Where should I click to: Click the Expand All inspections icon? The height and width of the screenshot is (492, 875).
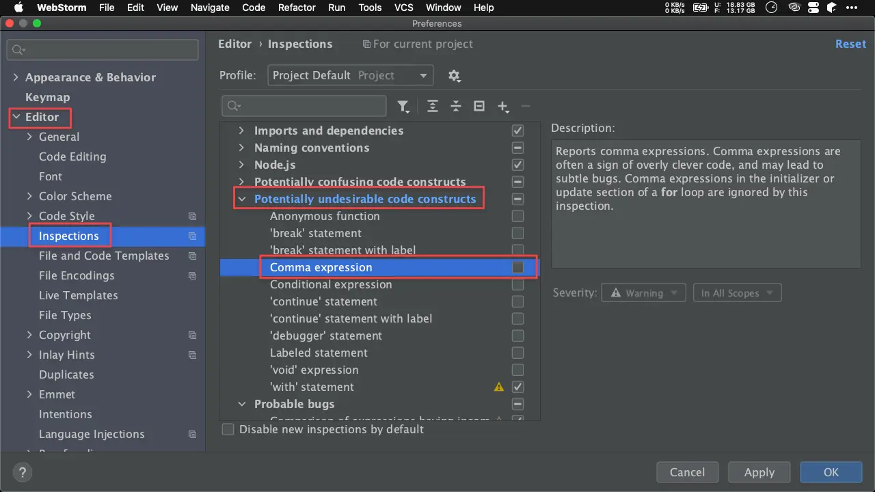pyautogui.click(x=433, y=107)
